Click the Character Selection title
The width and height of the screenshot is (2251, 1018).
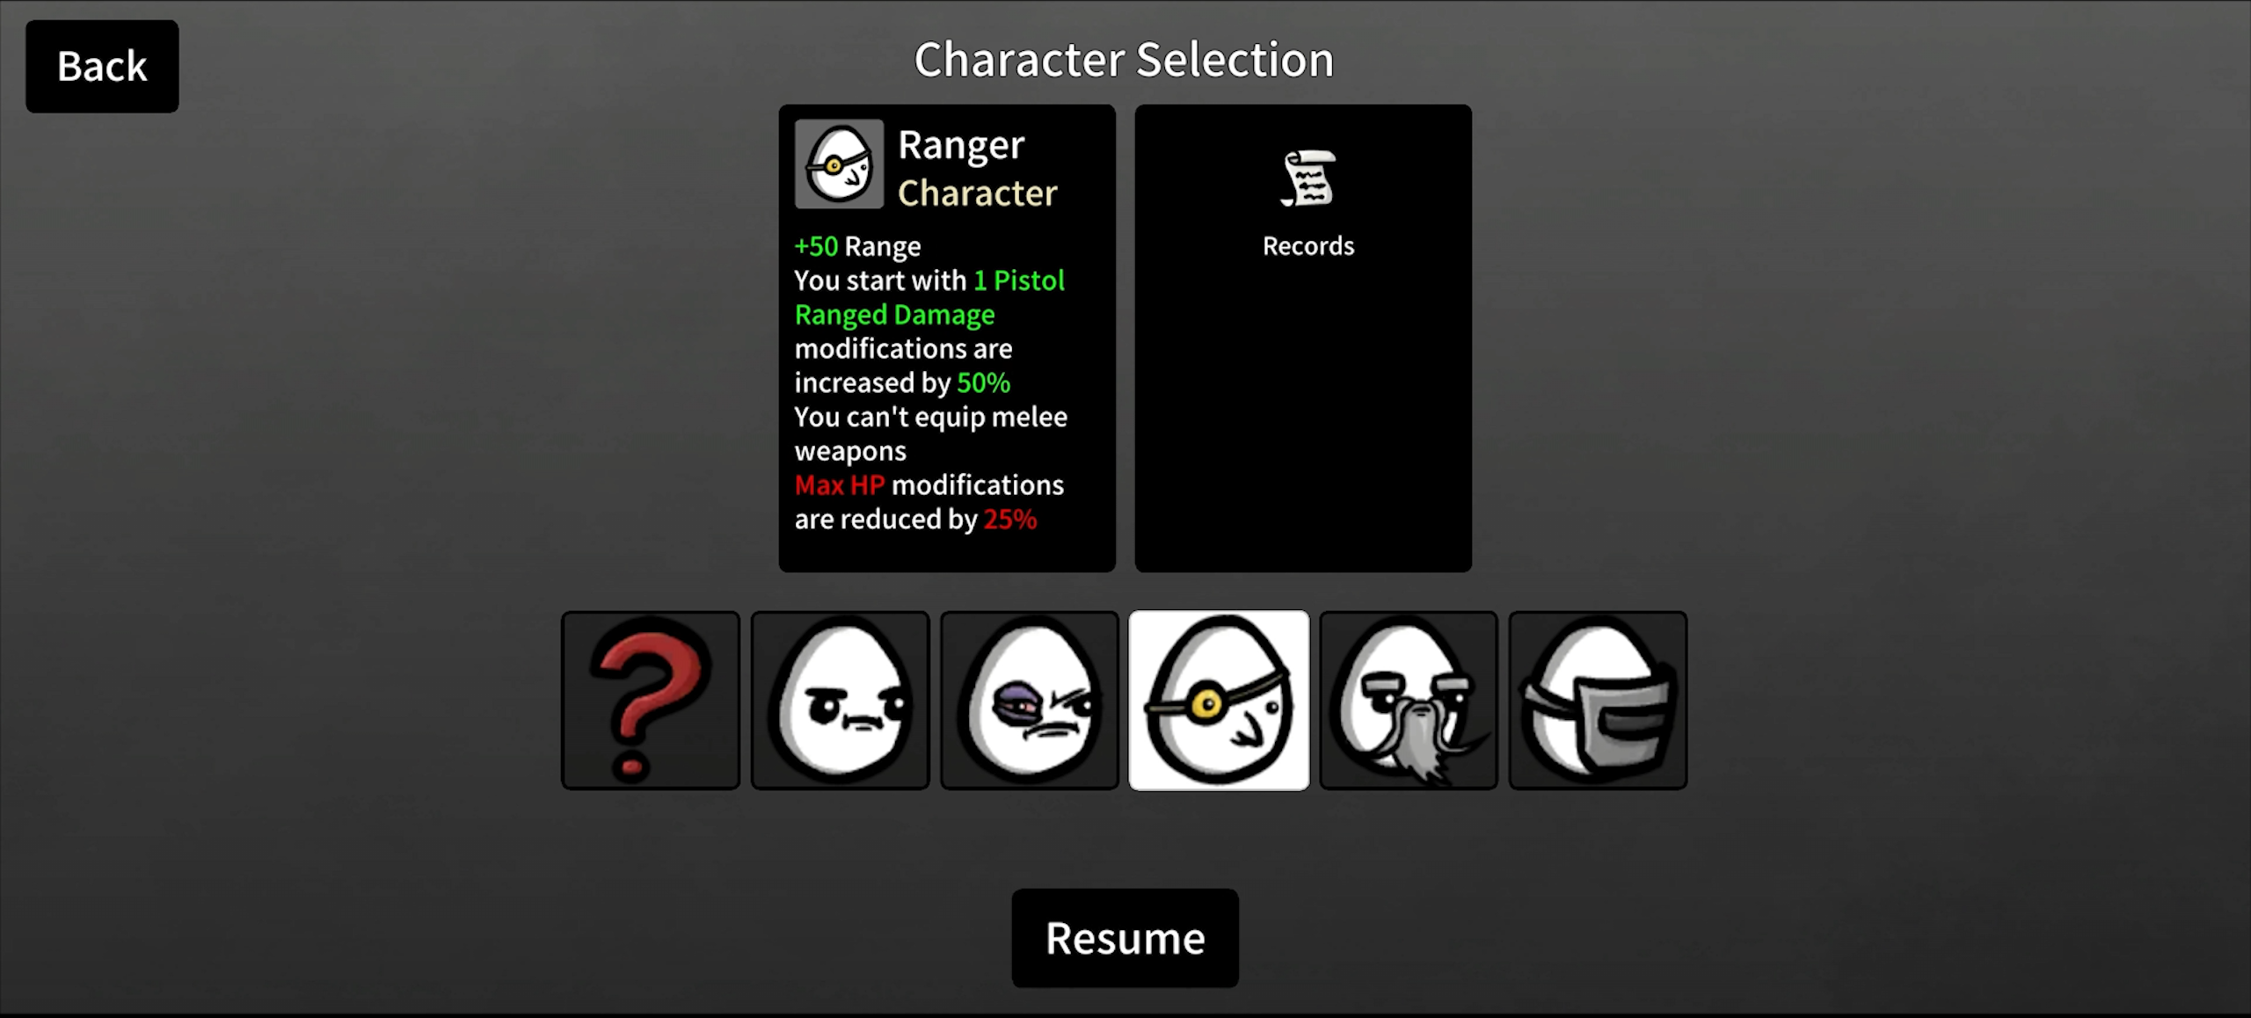1124,60
